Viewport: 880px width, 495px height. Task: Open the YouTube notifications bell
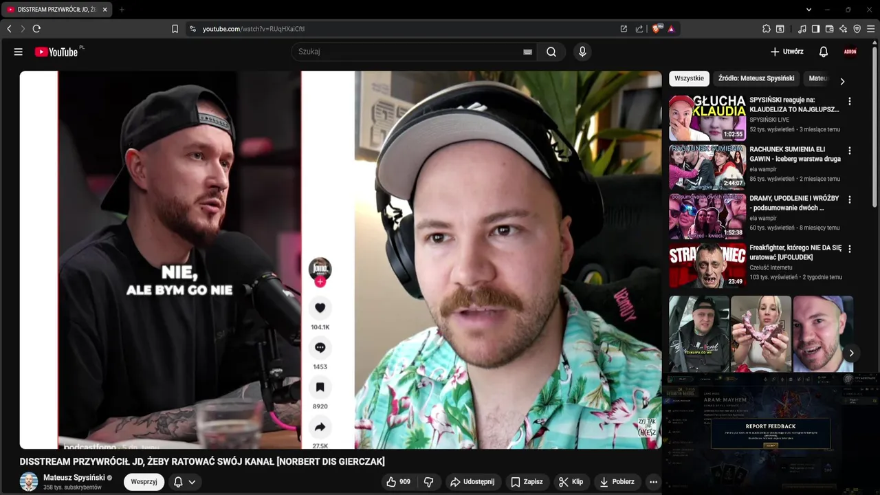coord(823,52)
